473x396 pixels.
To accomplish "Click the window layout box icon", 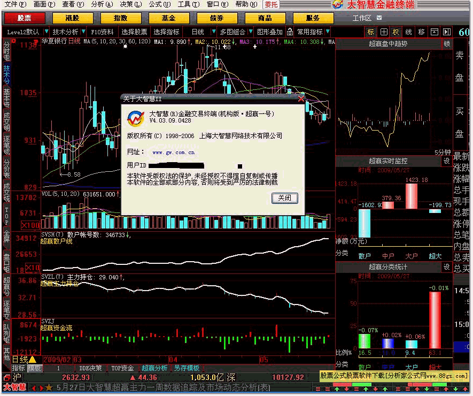I will coord(434,32).
